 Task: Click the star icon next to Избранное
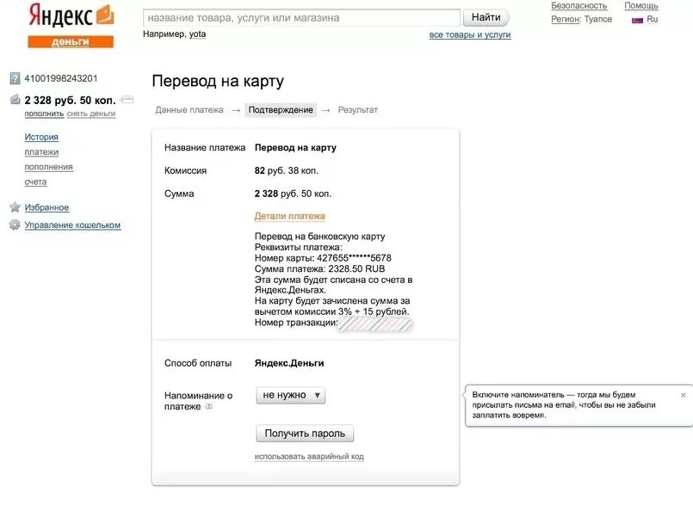click(15, 206)
